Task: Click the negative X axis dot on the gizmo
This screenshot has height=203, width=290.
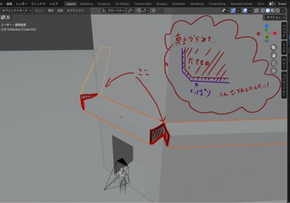Action: tap(259, 34)
